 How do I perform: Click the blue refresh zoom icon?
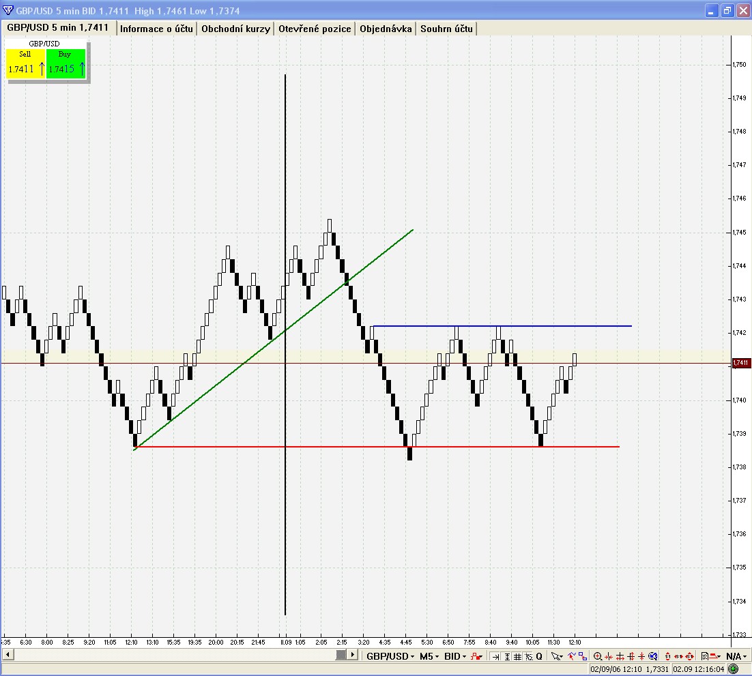pos(653,656)
